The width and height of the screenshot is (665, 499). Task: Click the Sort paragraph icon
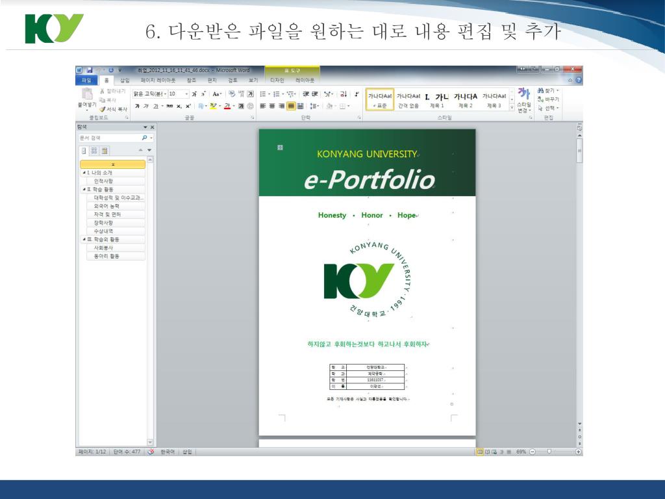click(x=344, y=94)
